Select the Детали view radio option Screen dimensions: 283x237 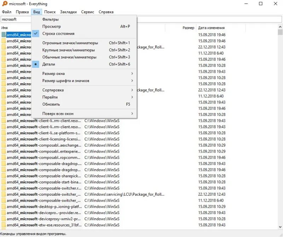coord(84,64)
